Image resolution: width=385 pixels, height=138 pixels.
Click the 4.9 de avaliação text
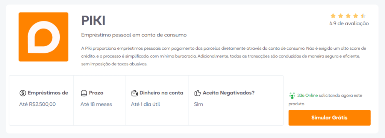[x=349, y=24]
